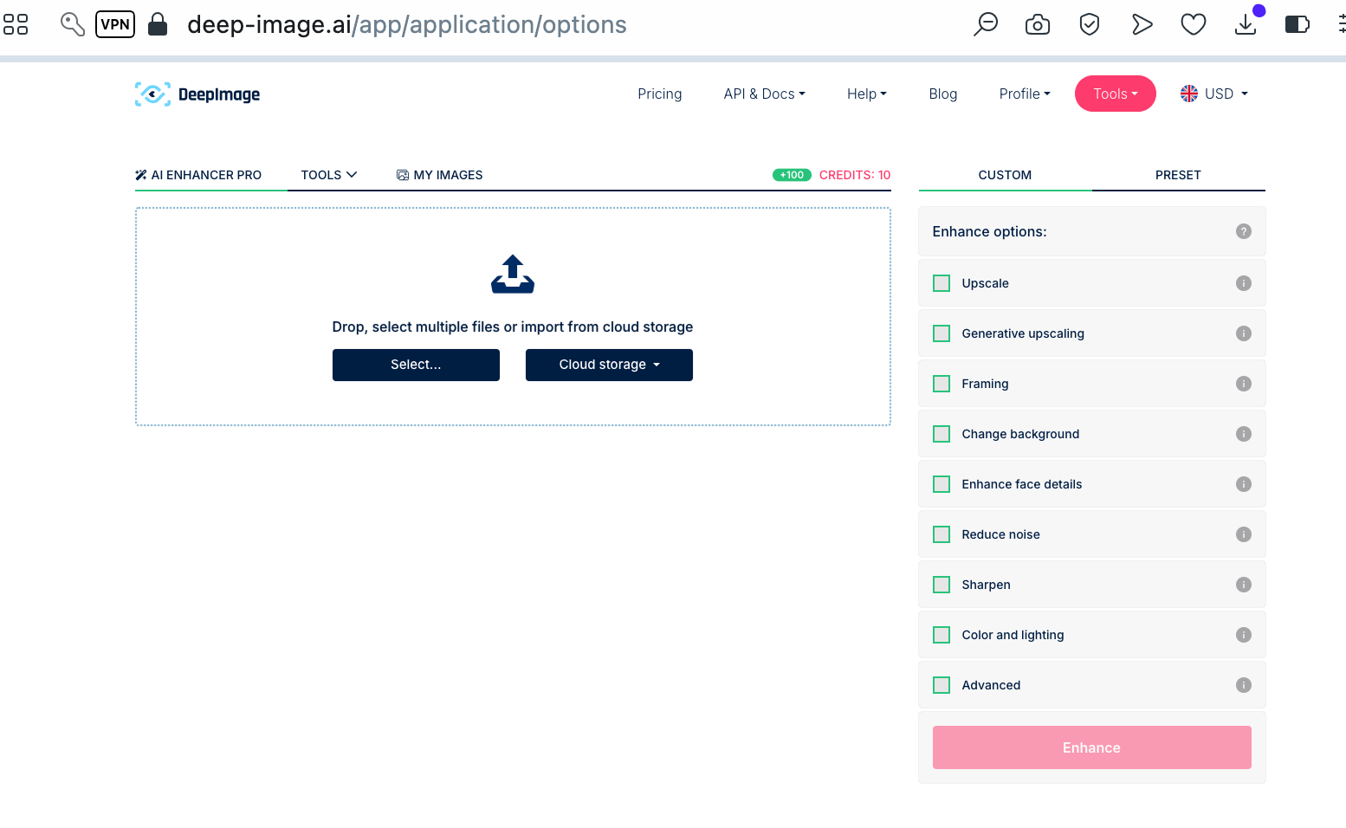Enable the Upscale checkbox

(x=942, y=283)
